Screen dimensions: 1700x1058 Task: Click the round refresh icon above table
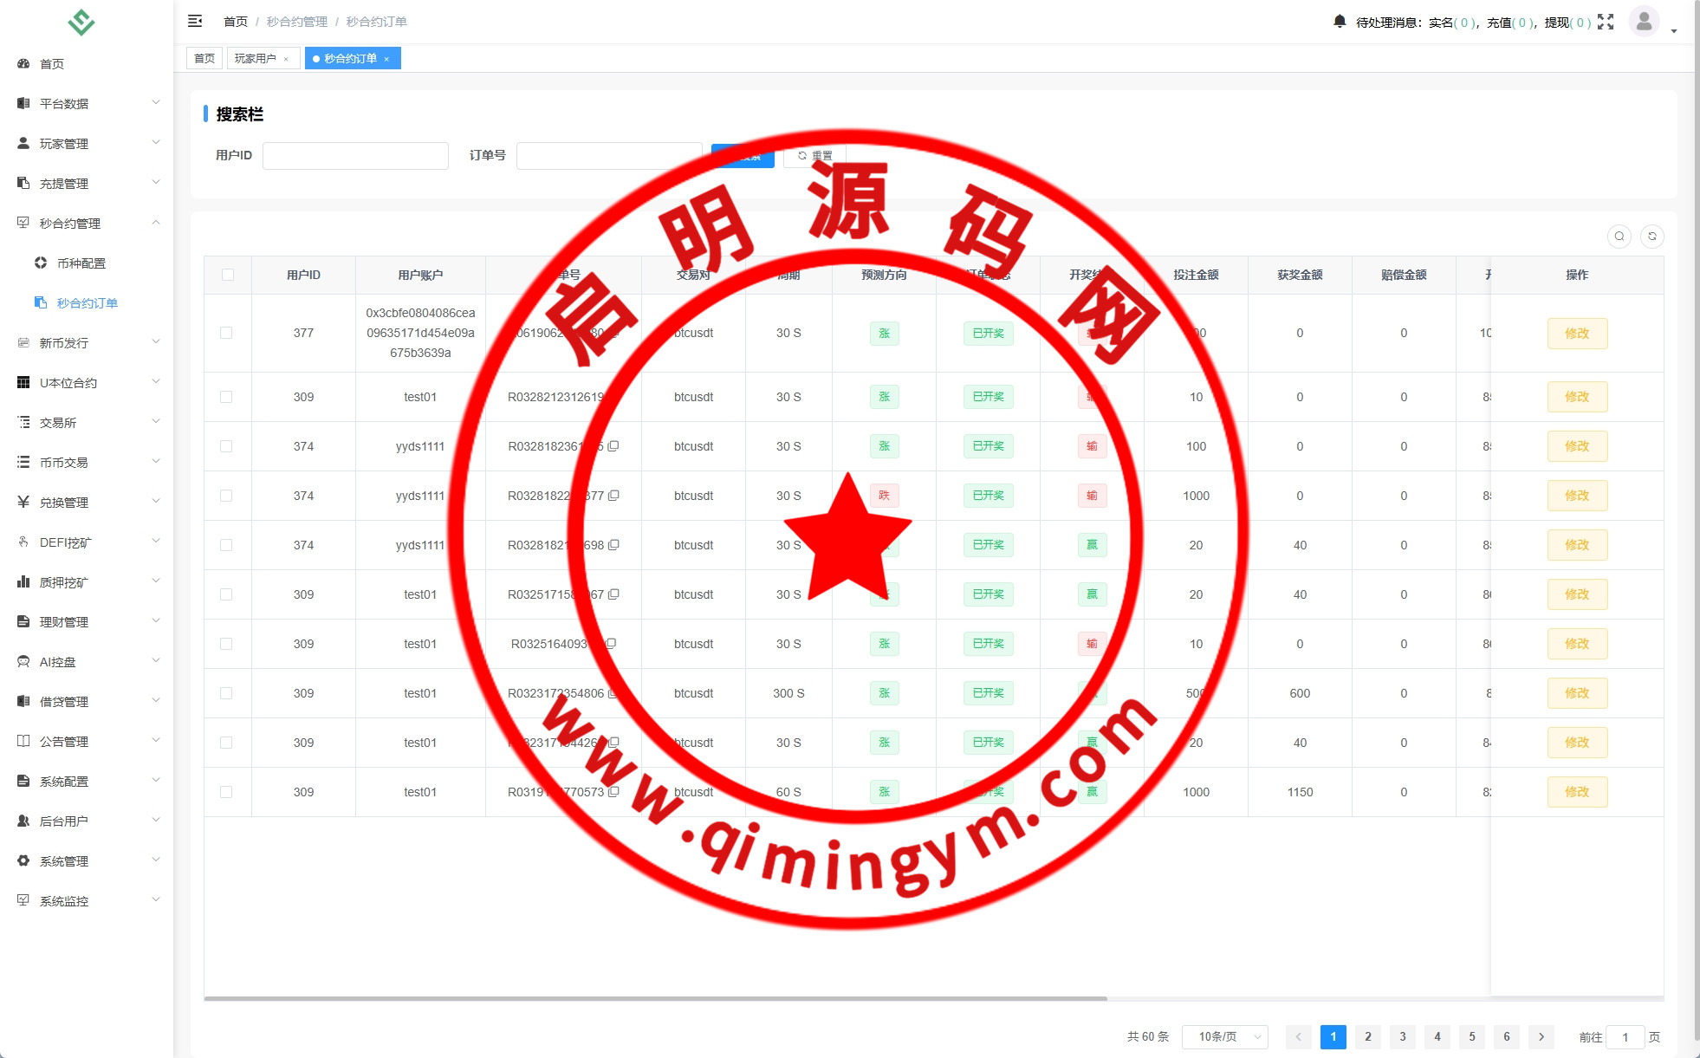click(1652, 237)
